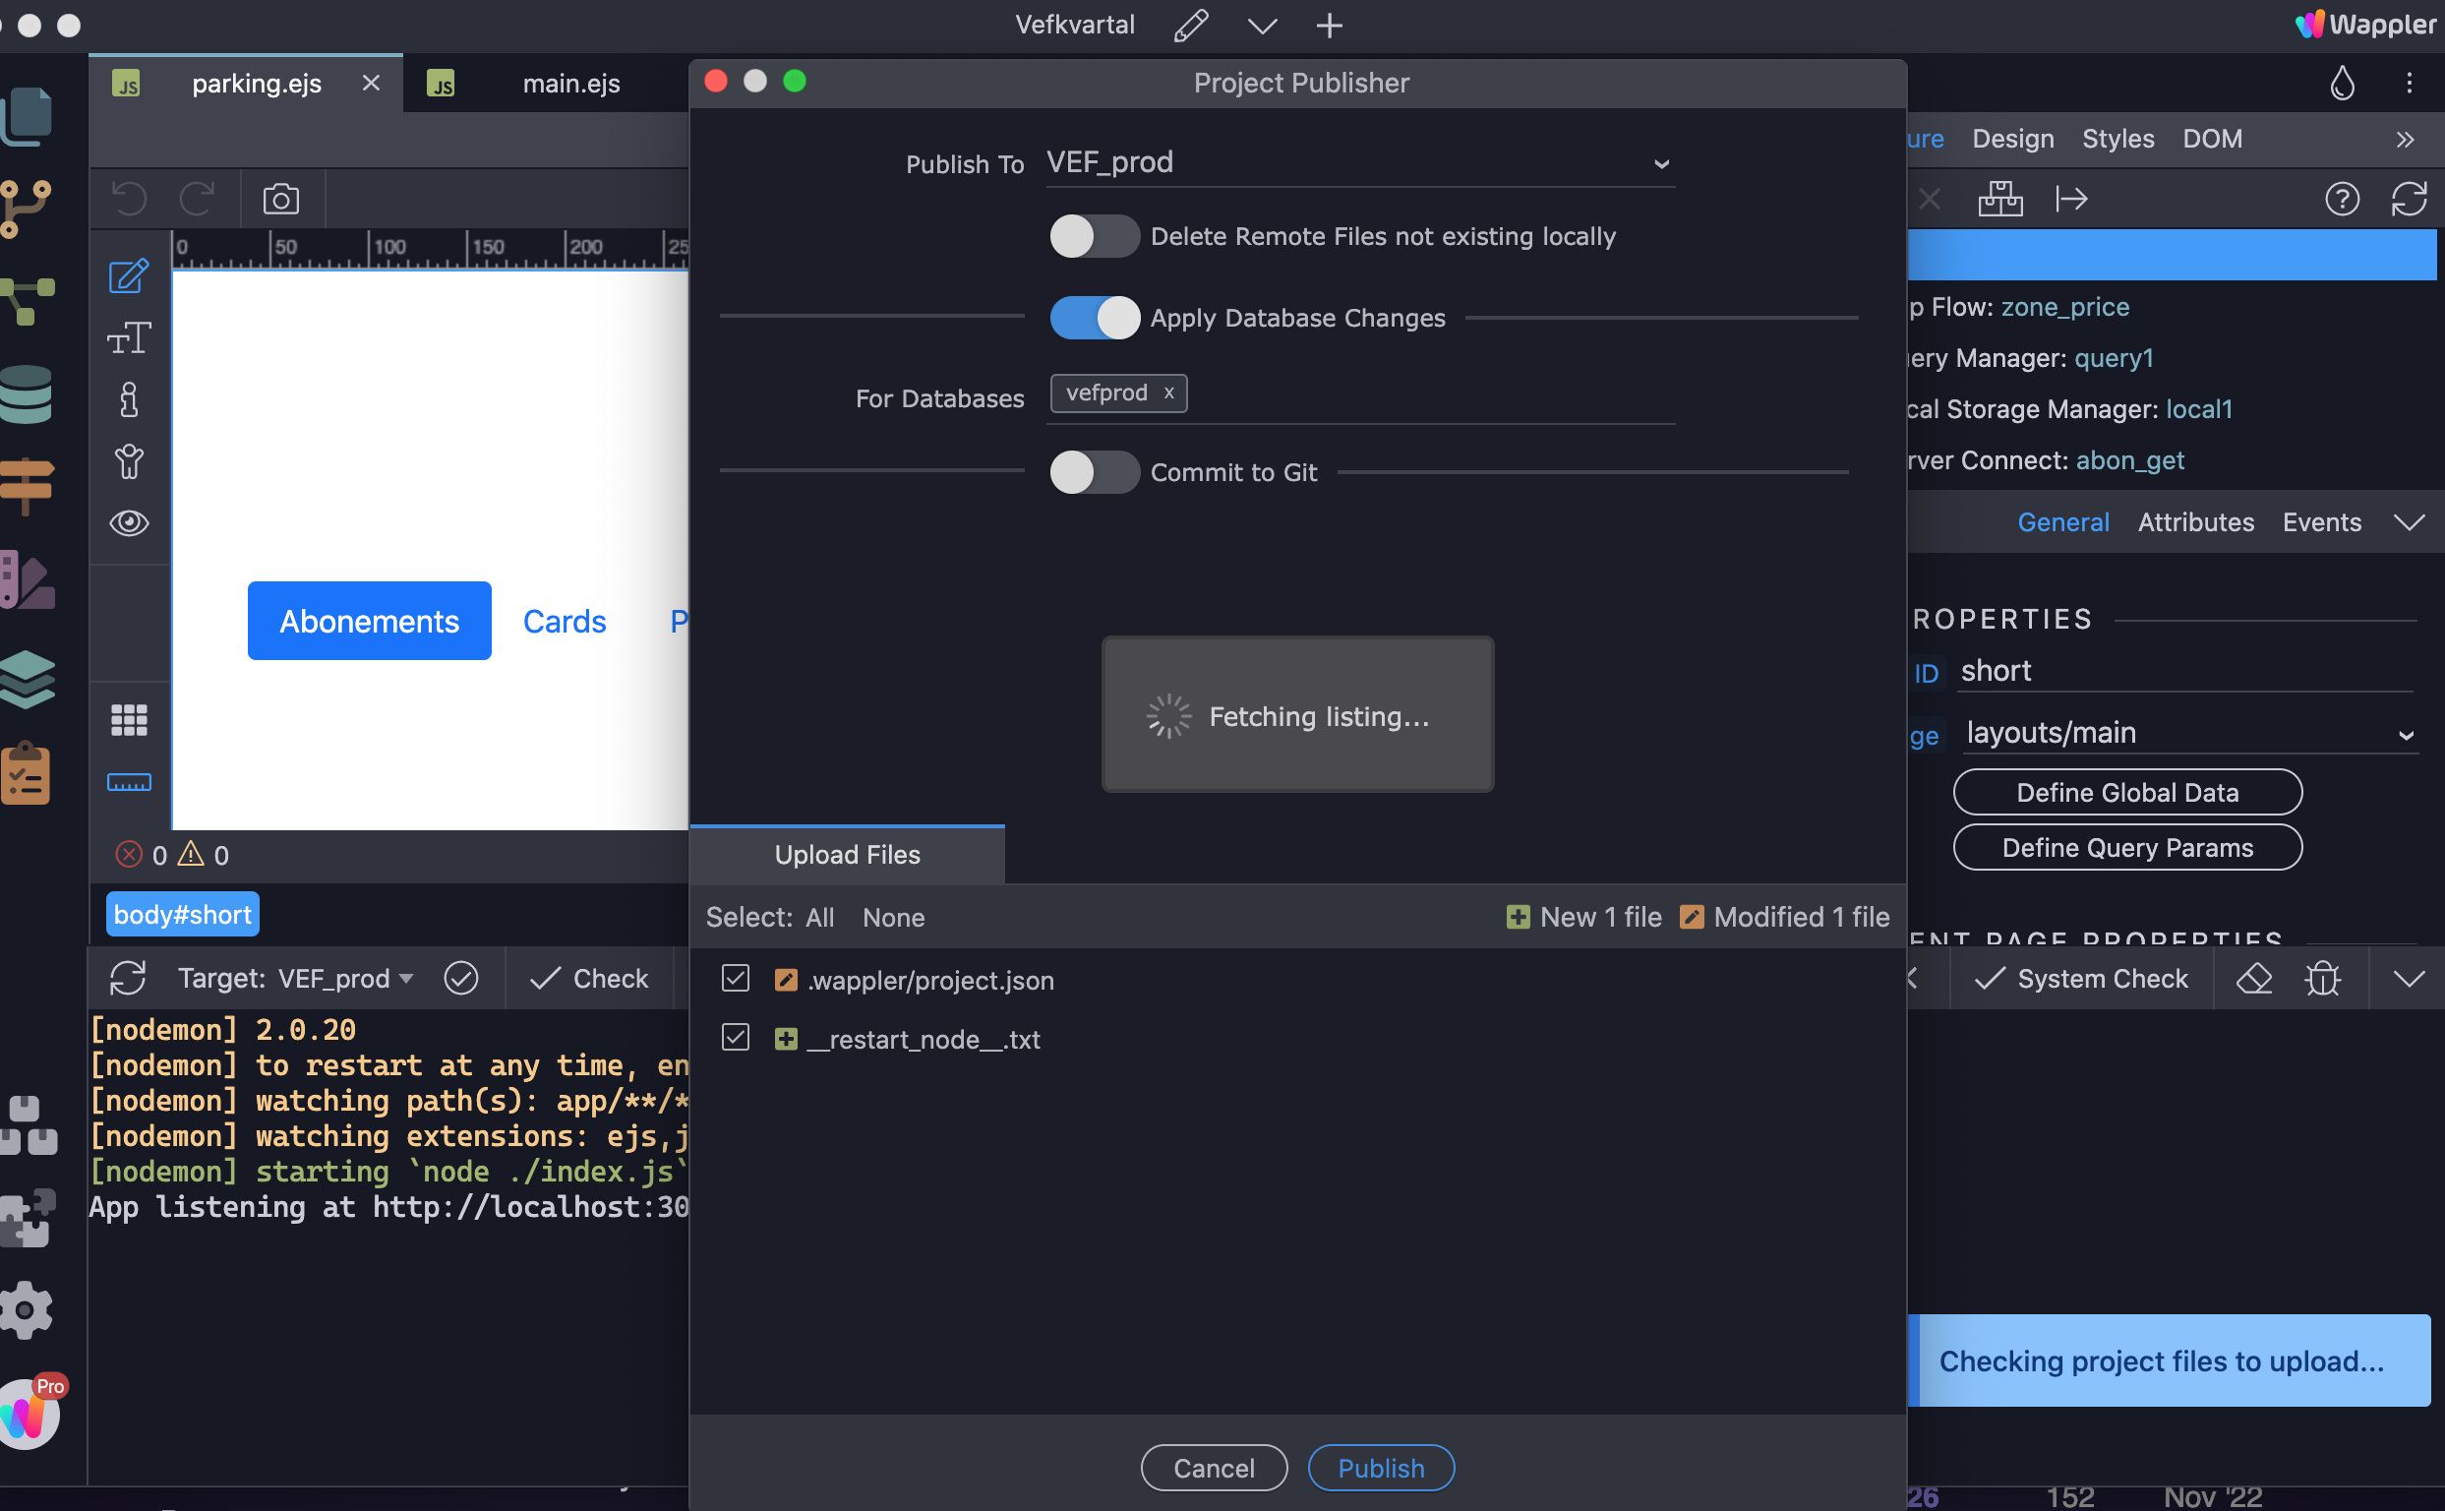Open the layers stack sidebar icon
2445x1511 pixels.
[27, 679]
